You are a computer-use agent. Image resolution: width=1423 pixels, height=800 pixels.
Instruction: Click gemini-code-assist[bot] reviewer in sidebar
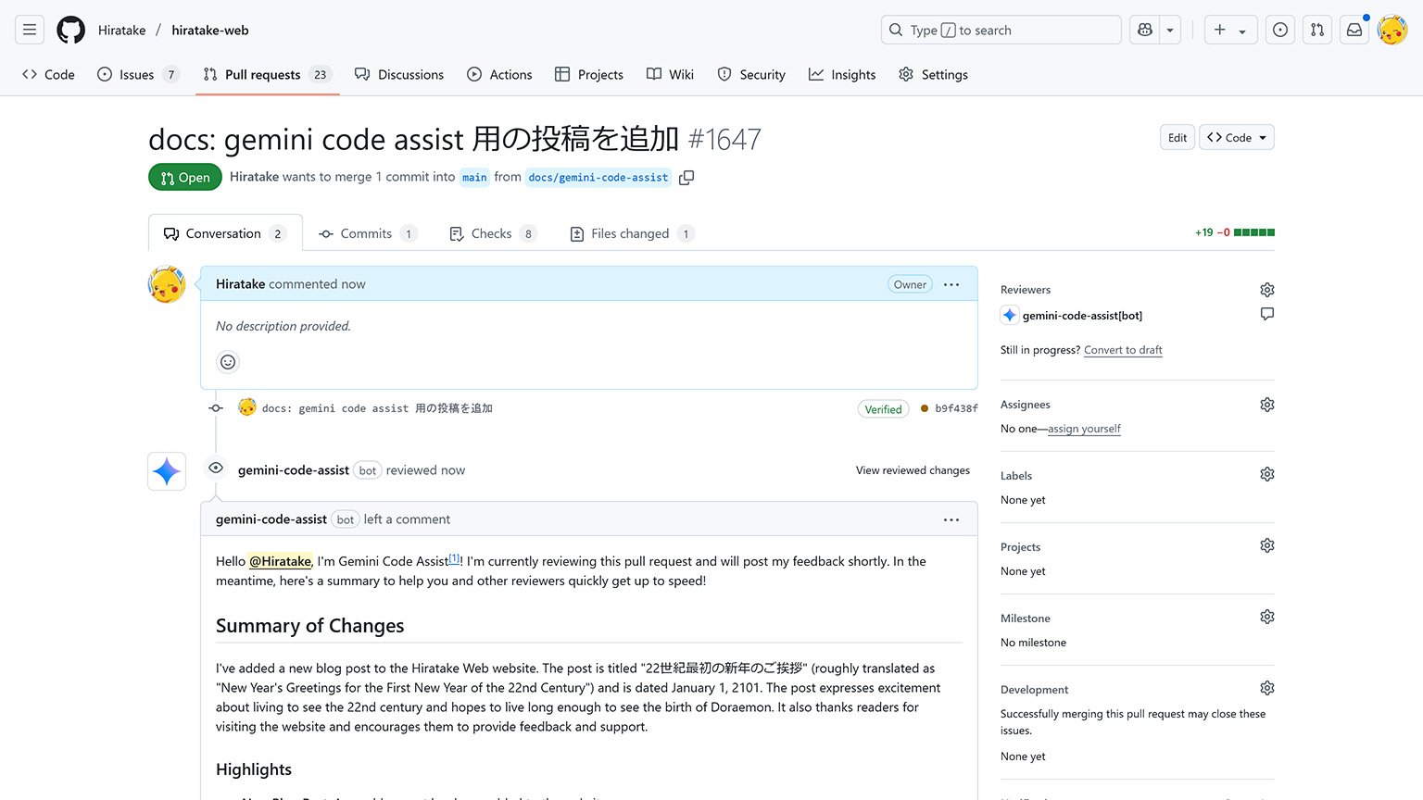click(x=1082, y=316)
